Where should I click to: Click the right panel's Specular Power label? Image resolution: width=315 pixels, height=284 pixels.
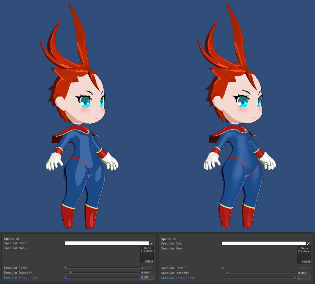point(173,268)
